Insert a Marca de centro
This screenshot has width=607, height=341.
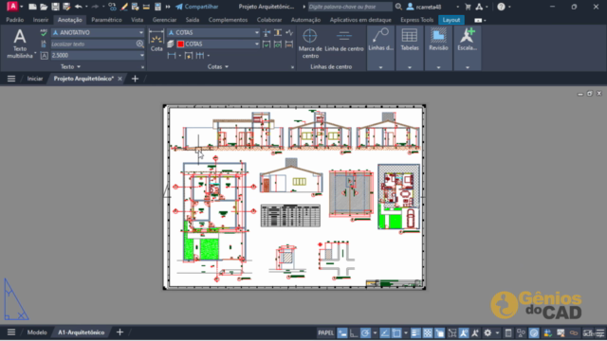point(310,44)
